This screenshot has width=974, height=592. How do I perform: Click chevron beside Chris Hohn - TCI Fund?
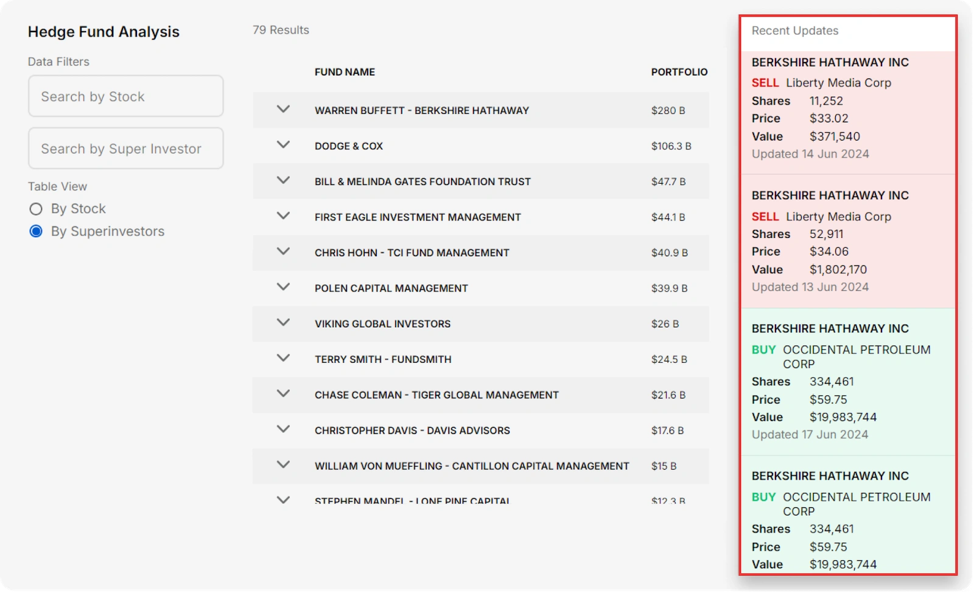[x=283, y=251]
